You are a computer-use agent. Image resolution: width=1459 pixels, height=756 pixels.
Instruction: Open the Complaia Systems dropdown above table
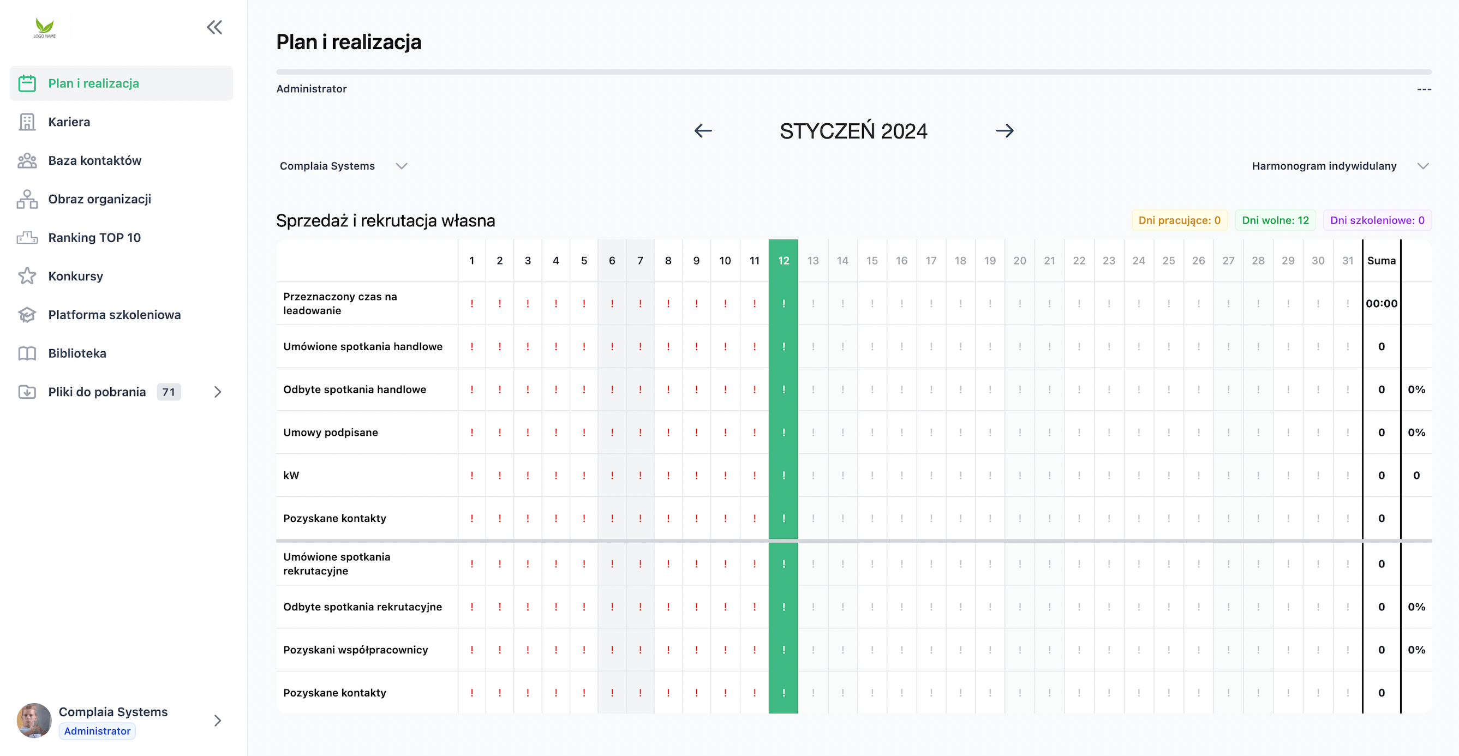(x=343, y=166)
